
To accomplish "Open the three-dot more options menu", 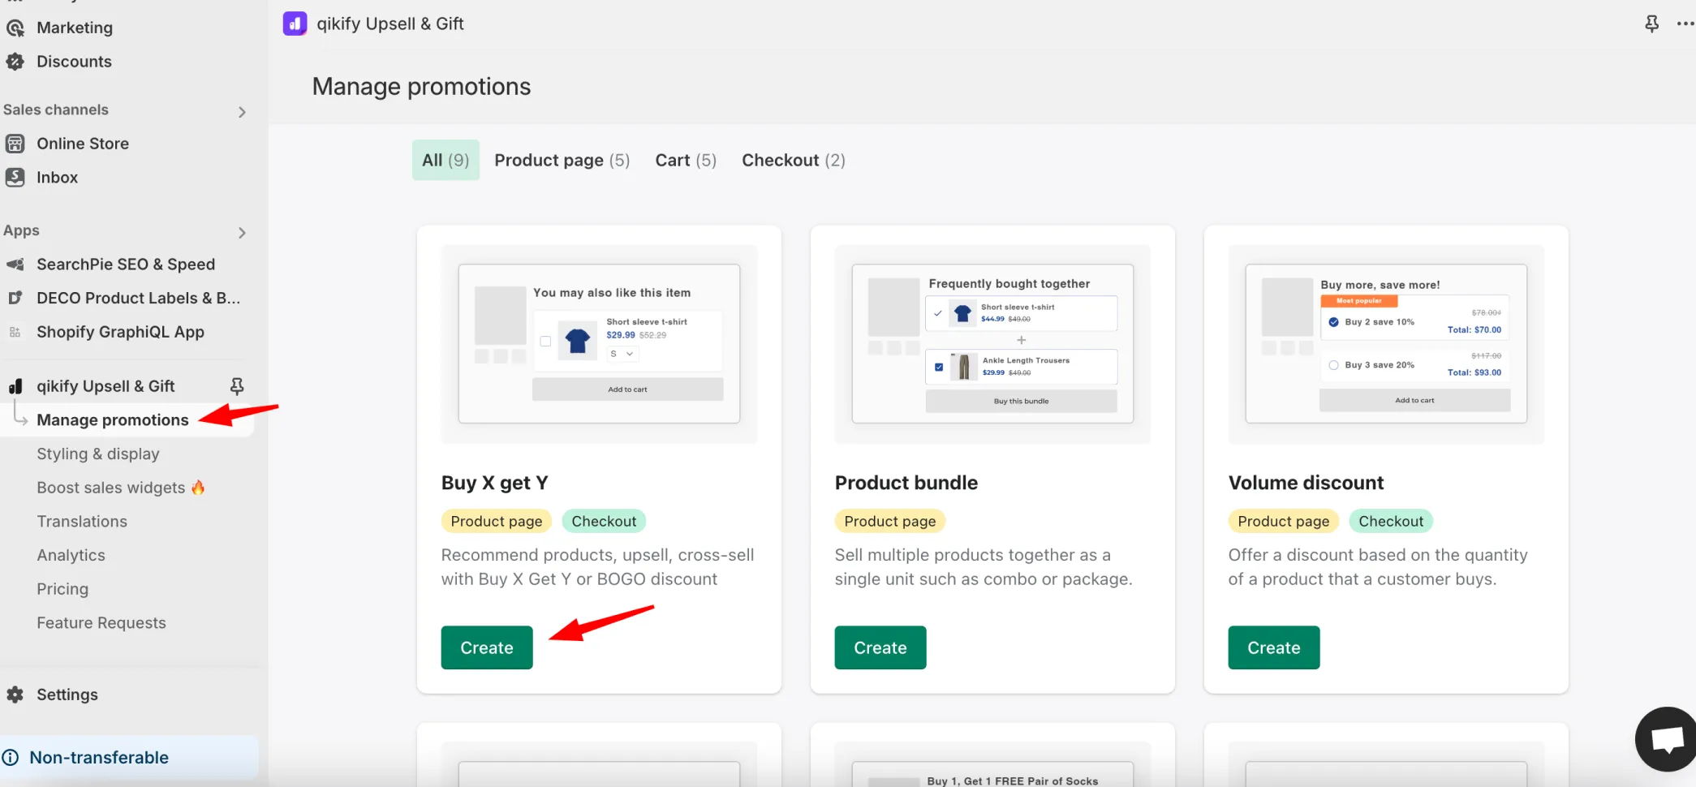I will pyautogui.click(x=1685, y=24).
